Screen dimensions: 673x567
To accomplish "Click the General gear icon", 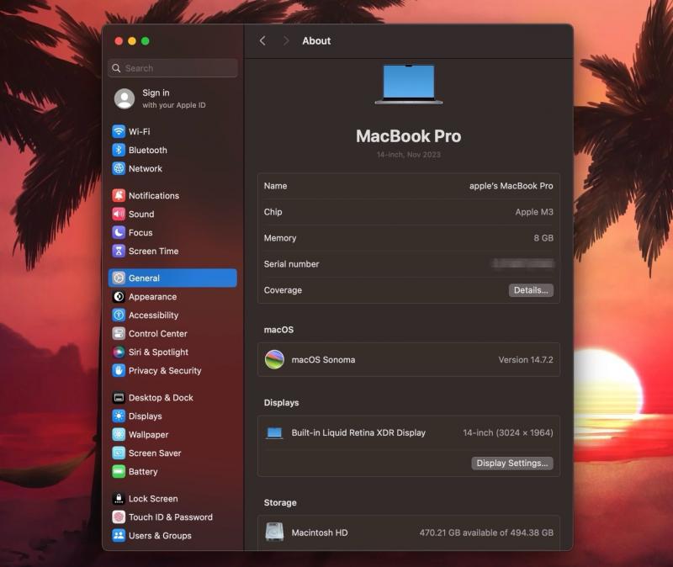I will (119, 278).
